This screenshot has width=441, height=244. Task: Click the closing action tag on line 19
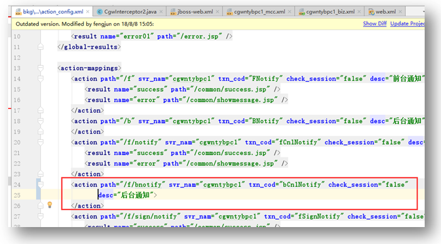coord(87,132)
